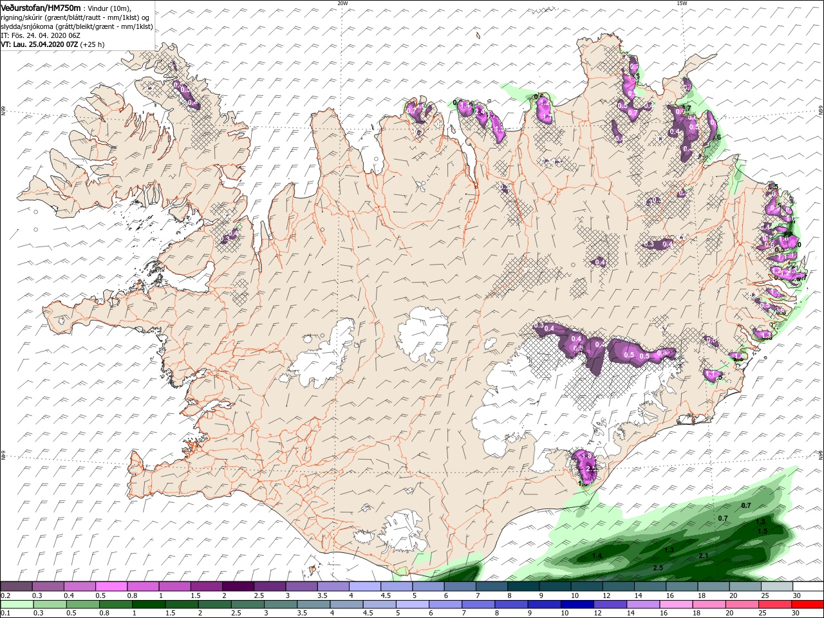The width and height of the screenshot is (824, 618).
Task: Pick the crimson 25 swatch, lower legend row
Action: [774, 604]
